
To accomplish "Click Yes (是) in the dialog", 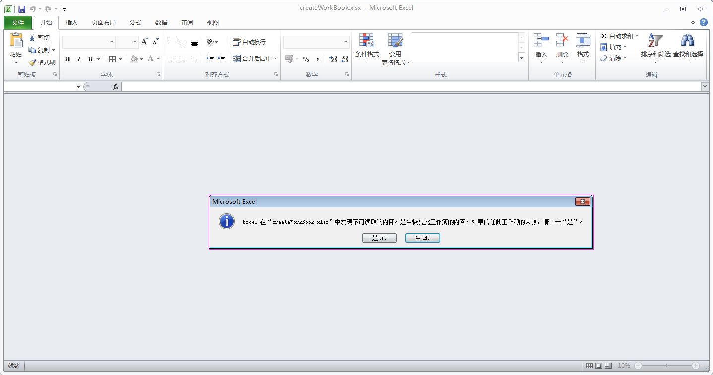I will tap(380, 238).
